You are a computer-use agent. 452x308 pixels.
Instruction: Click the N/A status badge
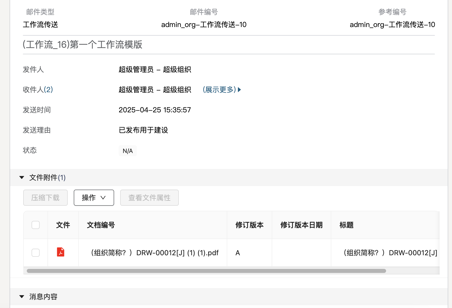pyautogui.click(x=128, y=151)
